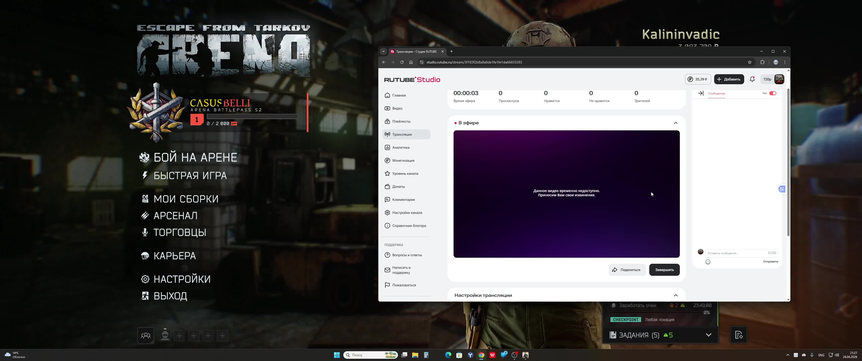Open notes icon beside ЗАДАНИЯ panel
862x361 pixels.
point(738,335)
